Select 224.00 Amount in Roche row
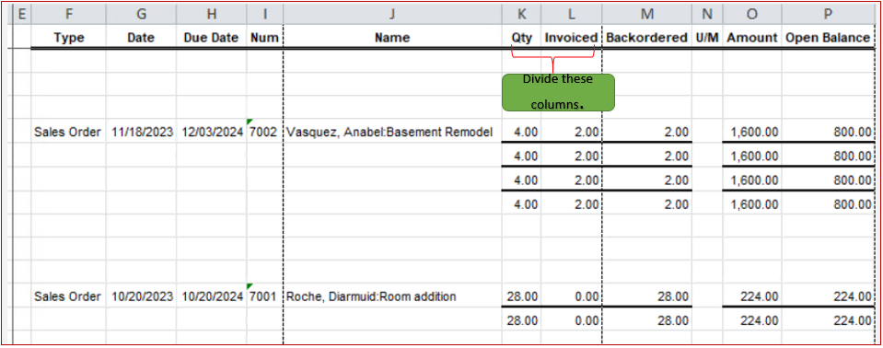The image size is (883, 348). (752, 296)
